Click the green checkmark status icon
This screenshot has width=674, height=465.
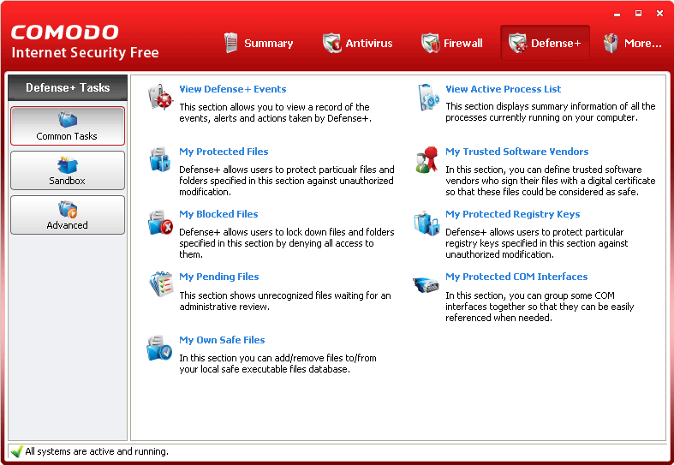[17, 451]
